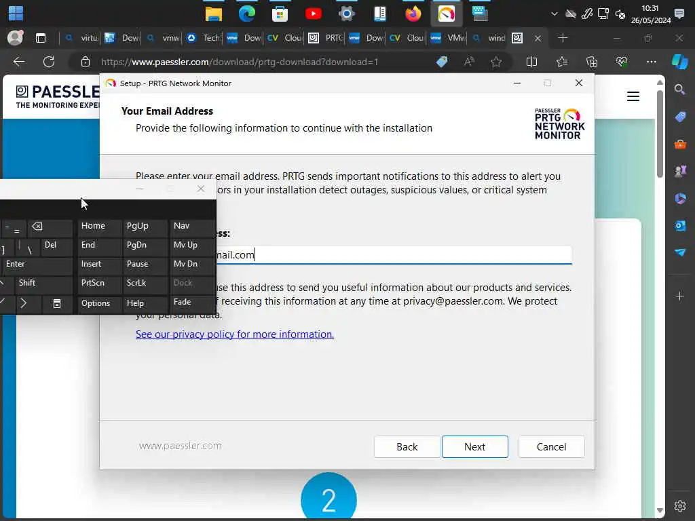Show hidden system tray icons
The height and width of the screenshot is (521, 695).
point(554,14)
